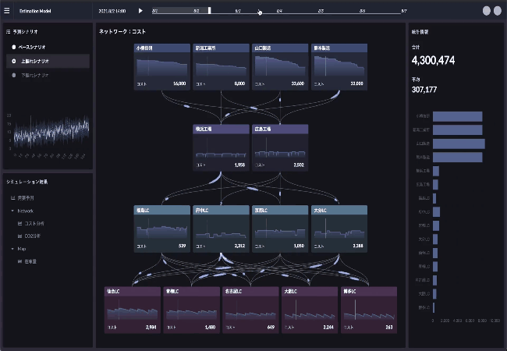Click the chart icon next to CO2分析
Image resolution: width=507 pixels, height=351 pixels.
click(19, 236)
